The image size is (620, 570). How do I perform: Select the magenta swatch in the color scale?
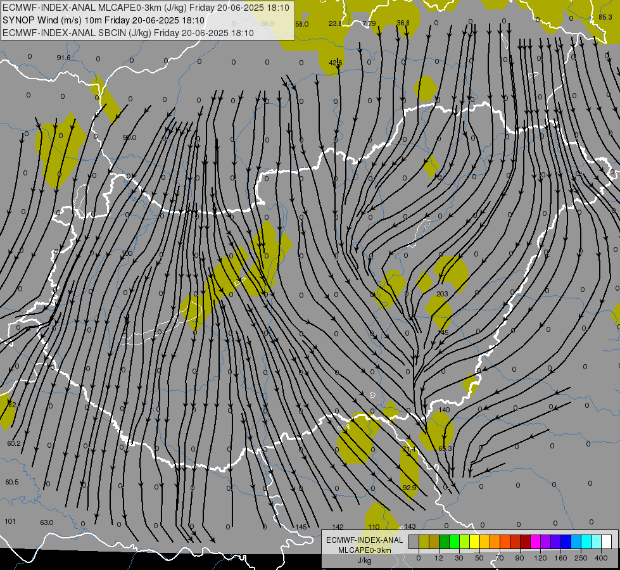pos(535,541)
